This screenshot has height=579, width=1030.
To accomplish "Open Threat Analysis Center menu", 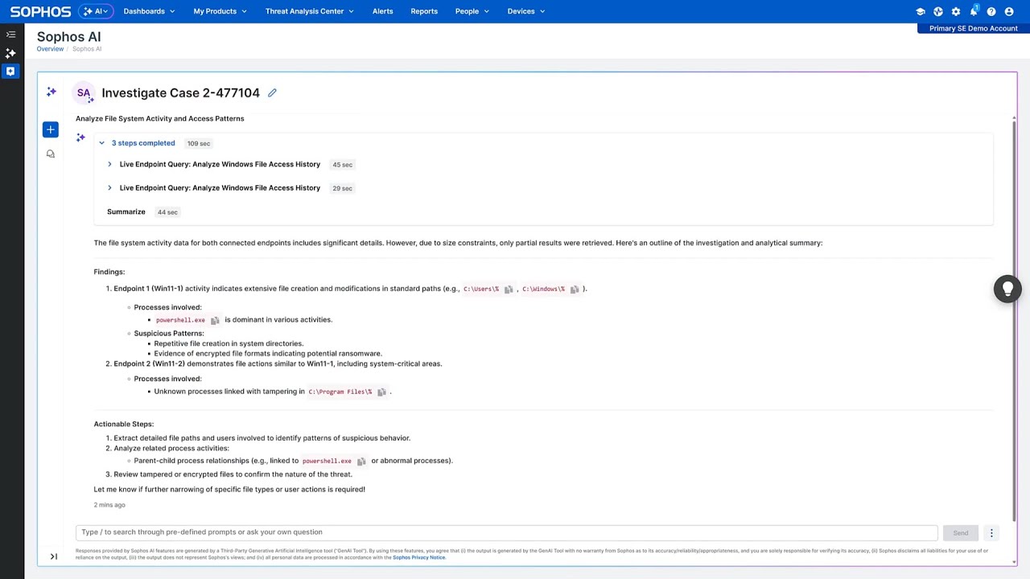I will point(309,11).
